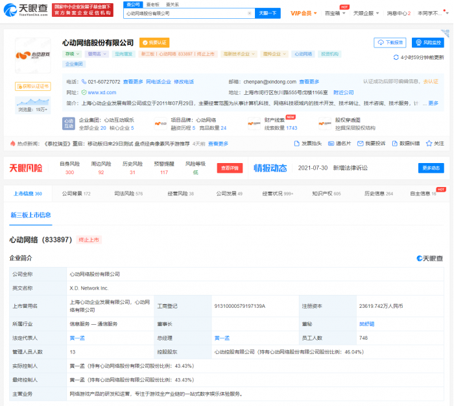
Task: Click the 下载报告 download report button
Action: click(390, 43)
